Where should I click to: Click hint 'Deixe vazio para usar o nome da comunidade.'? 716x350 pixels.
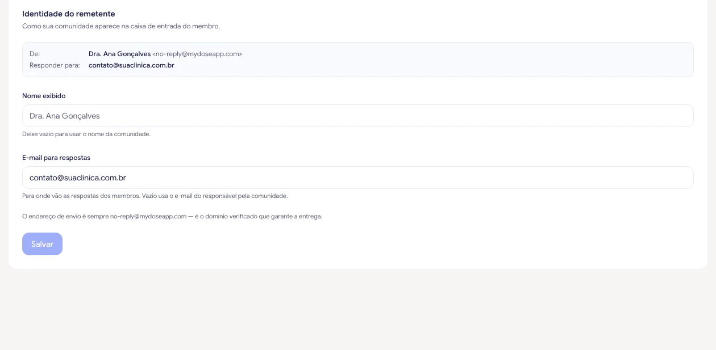coord(86,134)
